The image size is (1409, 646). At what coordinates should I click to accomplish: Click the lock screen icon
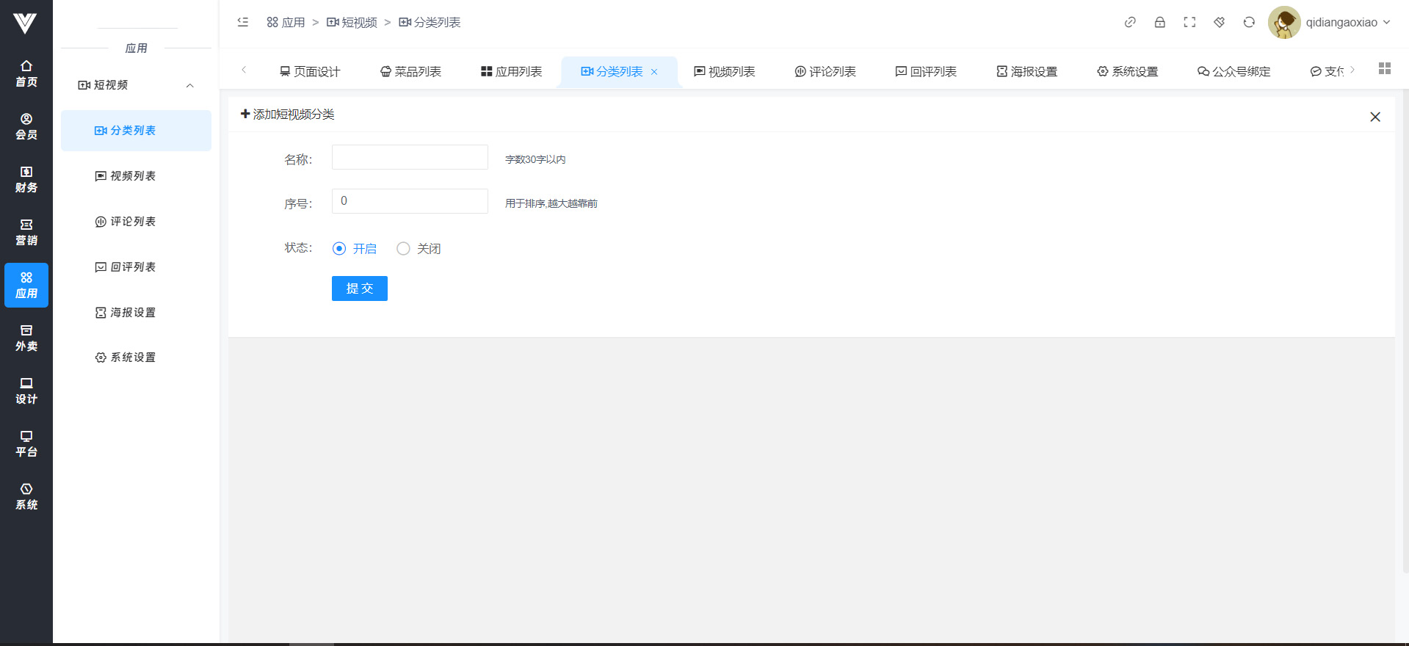(x=1160, y=22)
